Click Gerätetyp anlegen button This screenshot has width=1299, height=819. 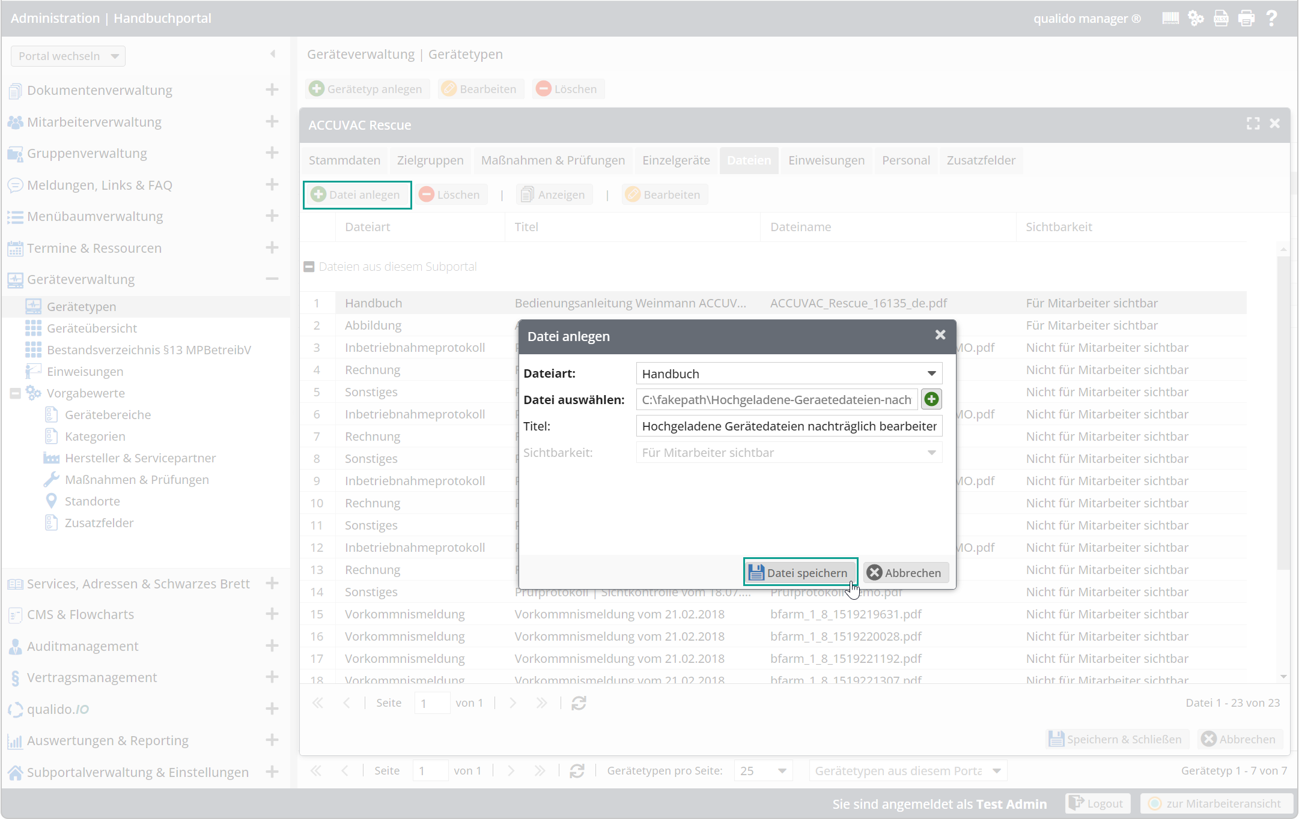click(x=368, y=89)
